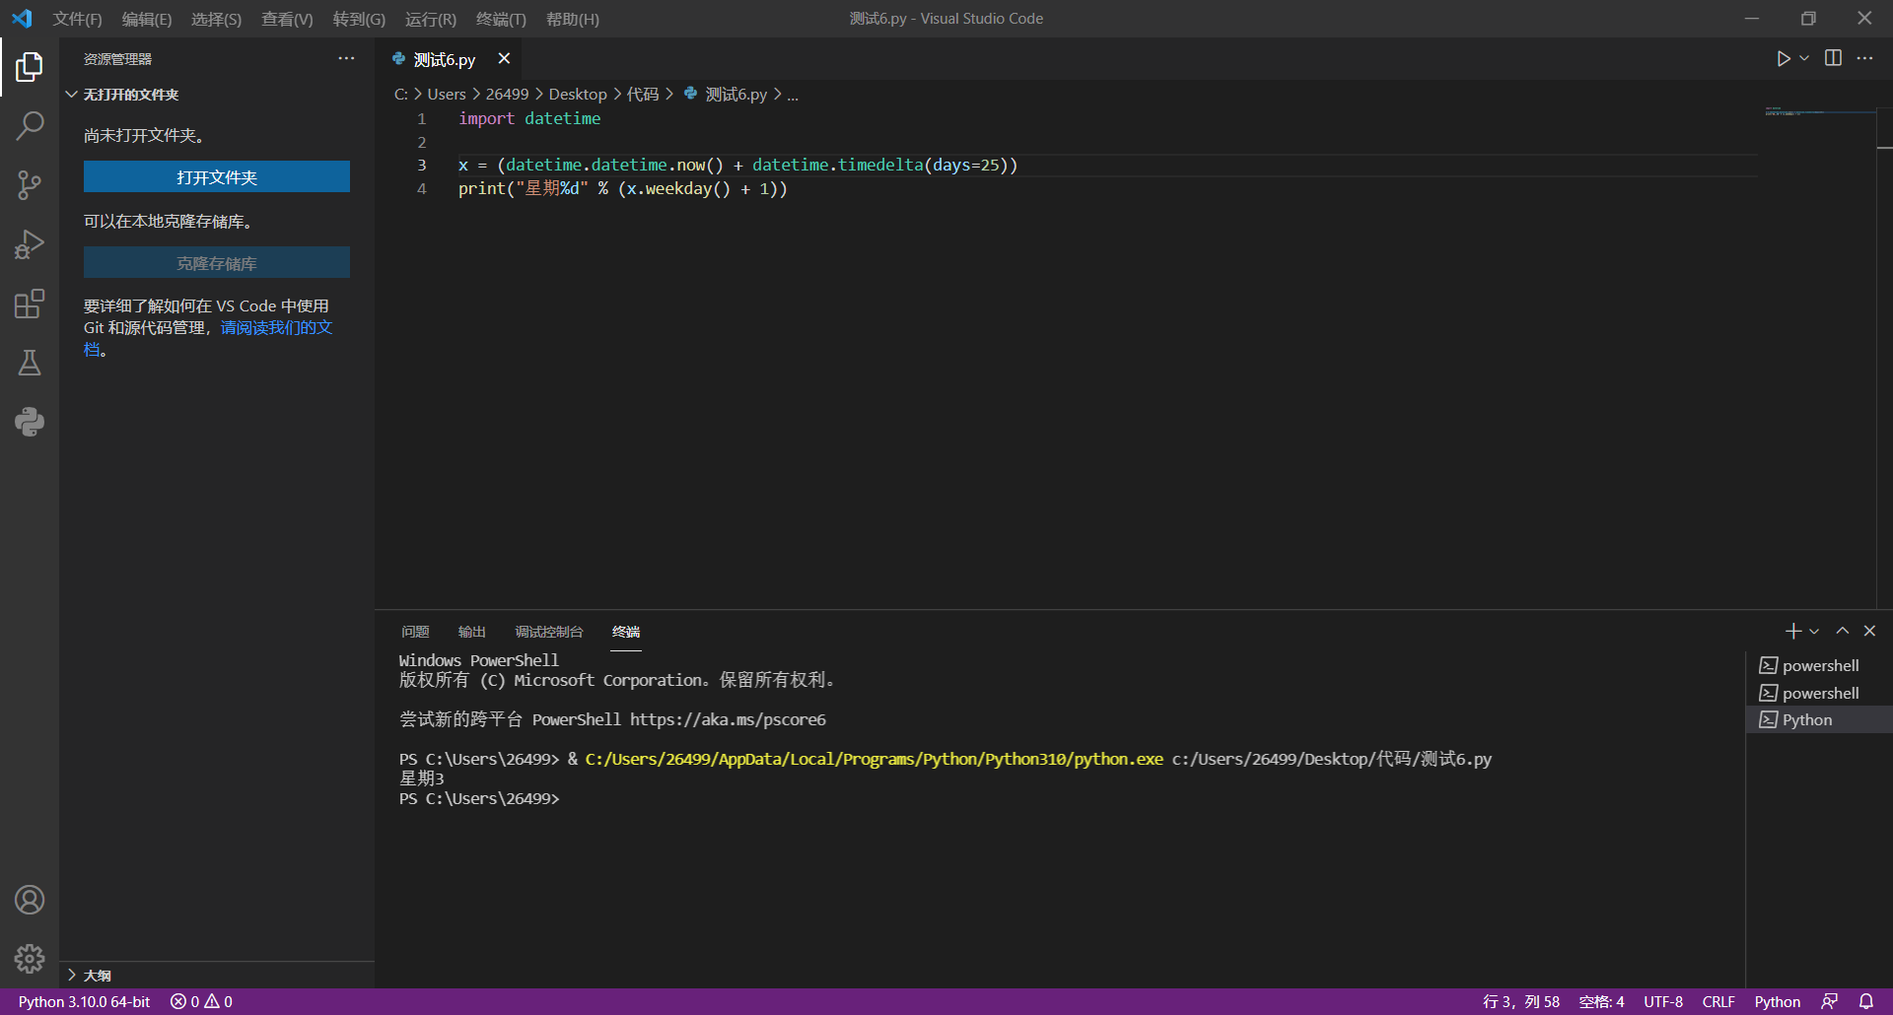Select the 终端 panel tab

626,632
